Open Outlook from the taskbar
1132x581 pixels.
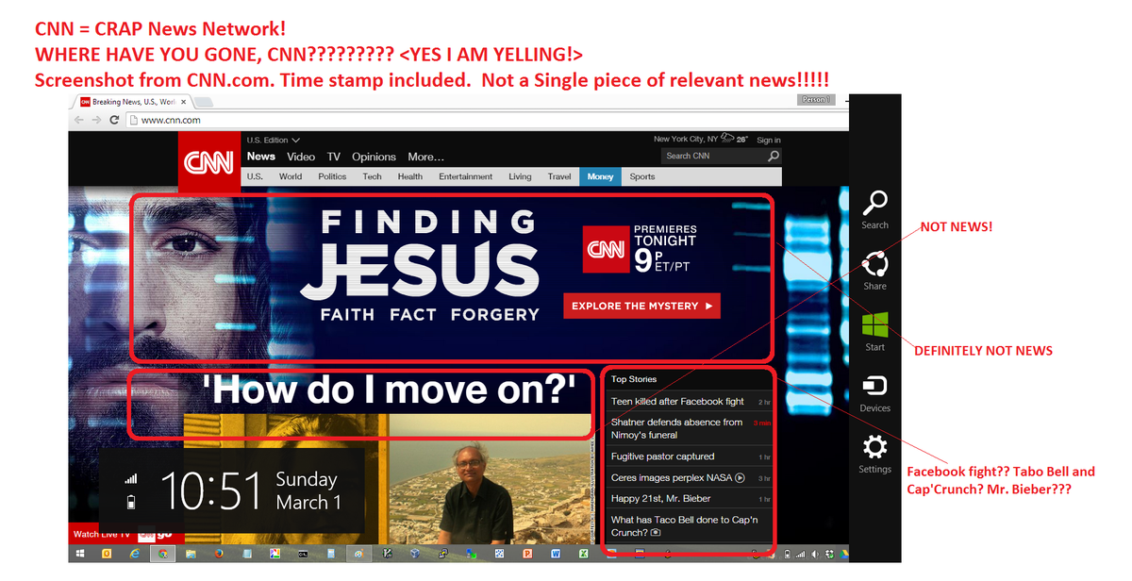pos(107,555)
